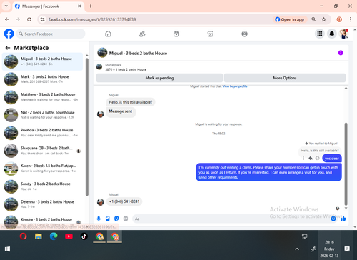357x260 pixels.
Task: Close the Messenger | Facebook tab
Action: 79,6
